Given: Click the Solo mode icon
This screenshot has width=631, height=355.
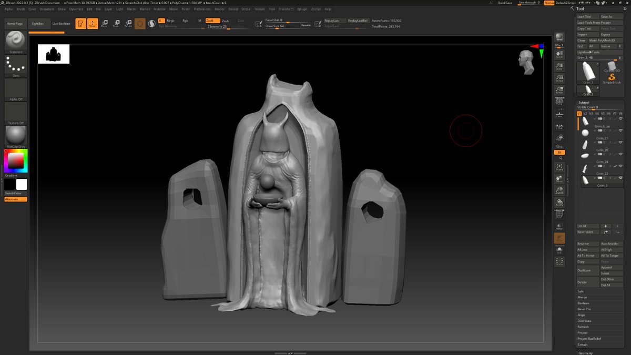Looking at the screenshot, I should click(x=559, y=250).
